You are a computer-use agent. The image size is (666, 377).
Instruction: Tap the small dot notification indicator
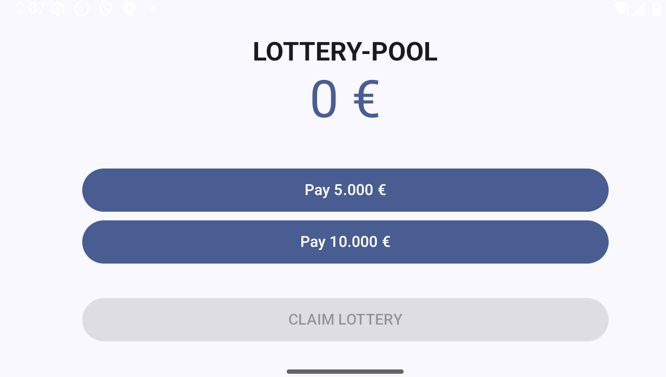[154, 9]
